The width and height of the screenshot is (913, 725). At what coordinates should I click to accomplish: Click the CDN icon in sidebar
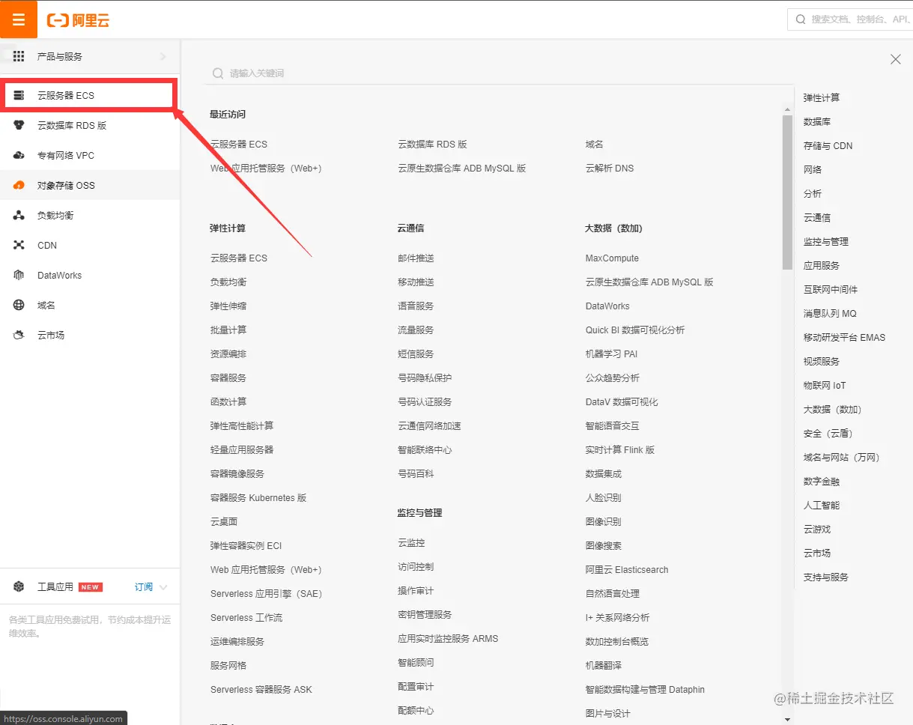coord(19,245)
